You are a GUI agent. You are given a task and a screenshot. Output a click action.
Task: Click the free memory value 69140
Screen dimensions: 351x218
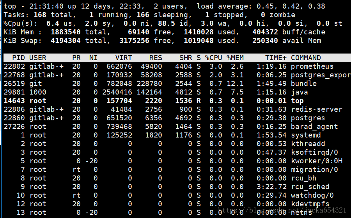138,32
